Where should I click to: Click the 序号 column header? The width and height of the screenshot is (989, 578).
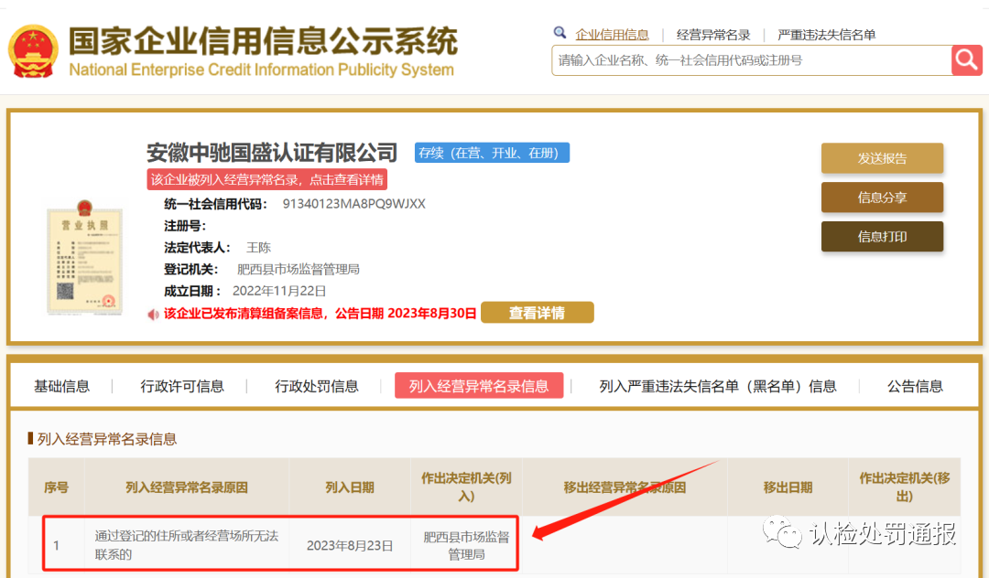pos(56,487)
